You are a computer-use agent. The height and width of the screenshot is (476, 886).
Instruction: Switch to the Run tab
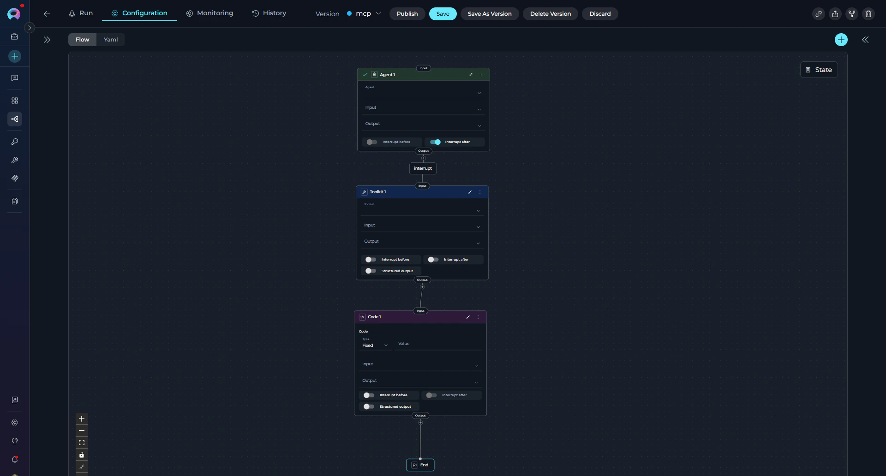pyautogui.click(x=81, y=13)
